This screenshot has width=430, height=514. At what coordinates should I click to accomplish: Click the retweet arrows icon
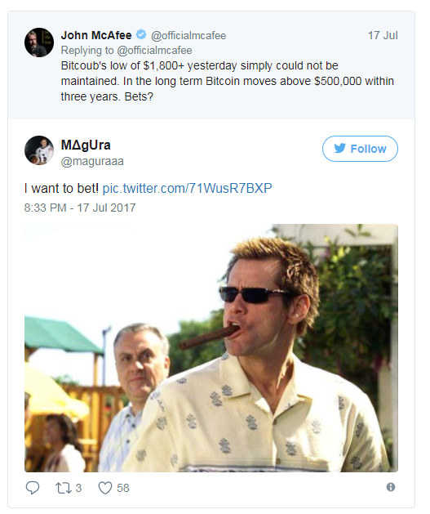[63, 488]
